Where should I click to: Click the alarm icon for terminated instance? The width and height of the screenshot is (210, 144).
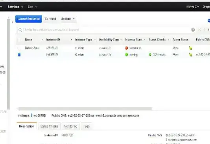point(190,48)
